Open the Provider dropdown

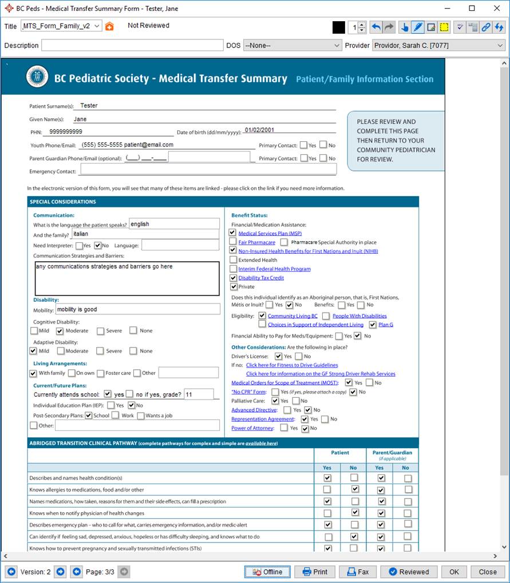(x=439, y=45)
